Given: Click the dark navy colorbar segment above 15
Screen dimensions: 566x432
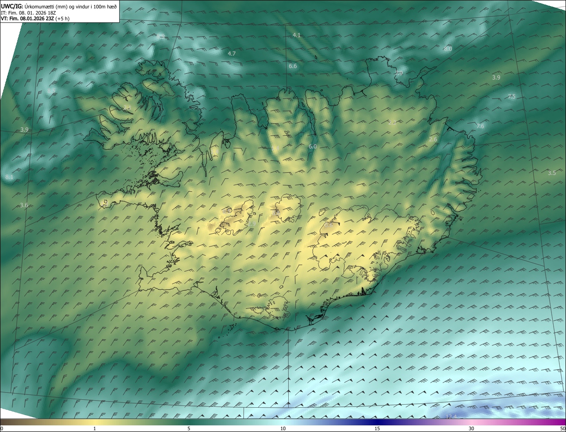Looking at the screenshot, I should tap(377, 422).
